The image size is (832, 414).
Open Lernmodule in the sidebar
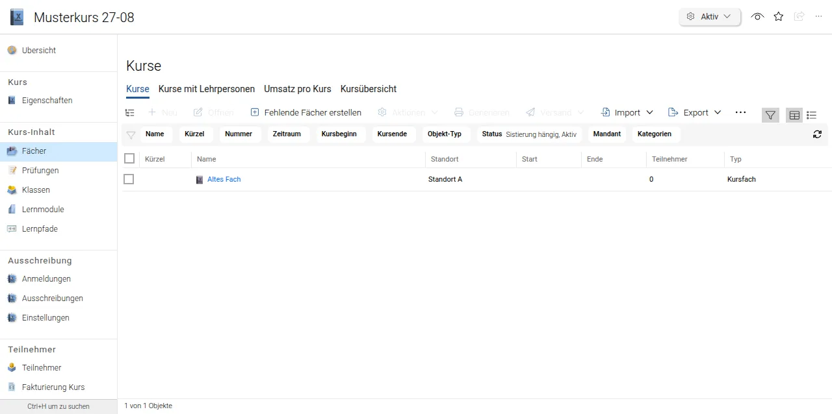pyautogui.click(x=58, y=210)
